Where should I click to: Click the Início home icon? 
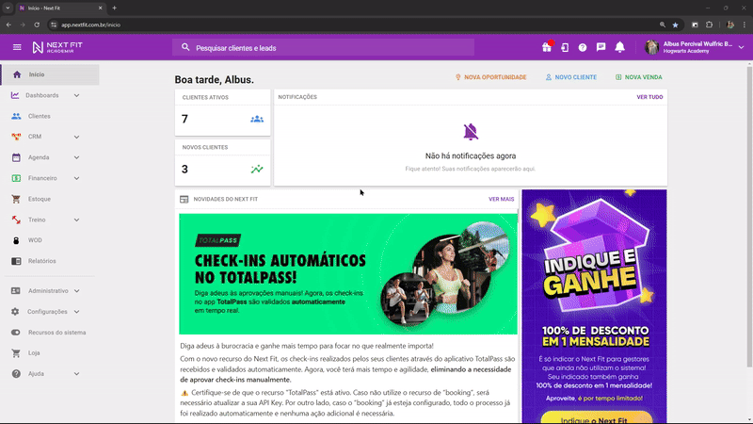click(x=17, y=74)
